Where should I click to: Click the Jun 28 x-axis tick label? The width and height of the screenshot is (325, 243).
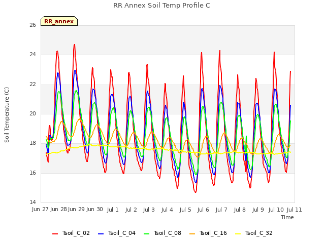pos(58,210)
